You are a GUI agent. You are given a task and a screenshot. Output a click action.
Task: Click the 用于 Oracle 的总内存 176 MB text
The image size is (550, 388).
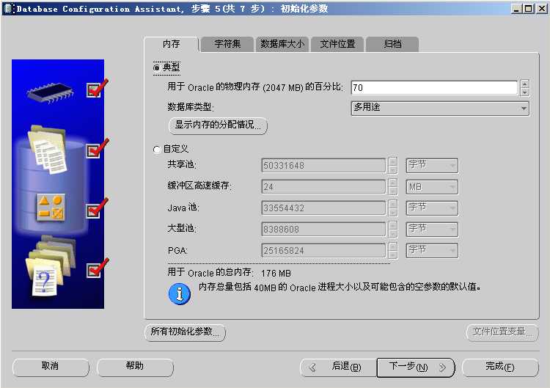pyautogui.click(x=229, y=273)
